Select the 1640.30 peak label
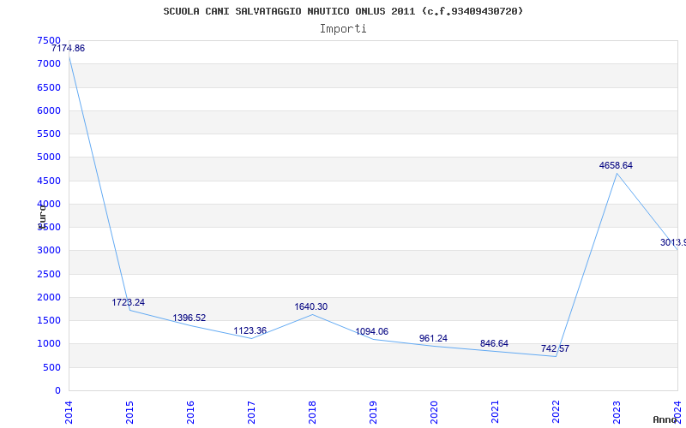The width and height of the screenshot is (686, 428). point(310,307)
